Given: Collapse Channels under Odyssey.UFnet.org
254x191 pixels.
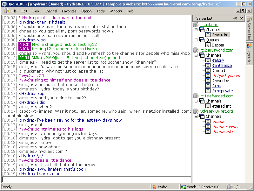Looking at the screenshot, I should [x=196, y=116].
